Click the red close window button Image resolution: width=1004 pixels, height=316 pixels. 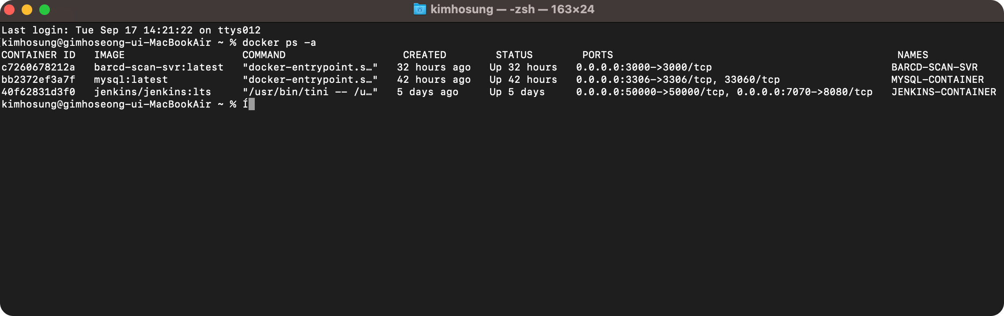[9, 10]
